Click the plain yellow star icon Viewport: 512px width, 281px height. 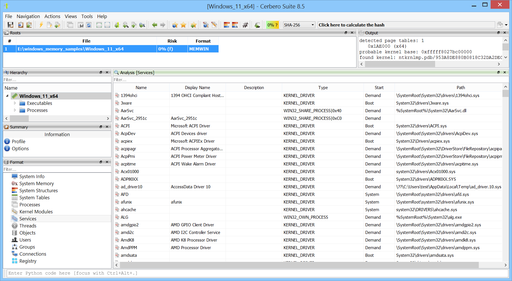pyautogui.click(x=183, y=25)
